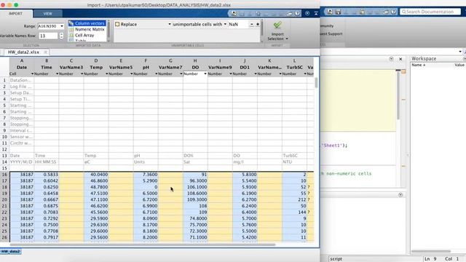Click the YYYY/M/D cell in row 14
The height and width of the screenshot is (262, 466).
pyautogui.click(x=21, y=162)
